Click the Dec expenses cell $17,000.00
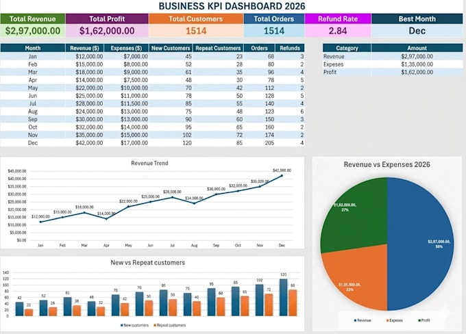 [x=126, y=143]
